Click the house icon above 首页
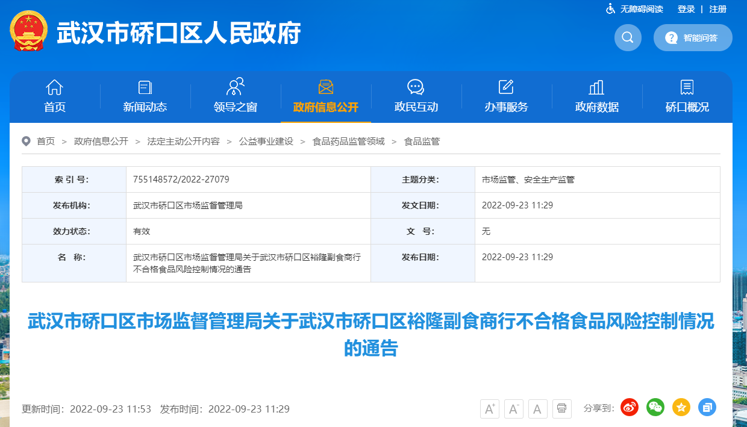The image size is (747, 427). coord(55,87)
